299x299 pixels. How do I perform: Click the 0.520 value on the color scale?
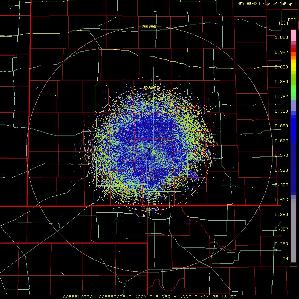coord(281,170)
